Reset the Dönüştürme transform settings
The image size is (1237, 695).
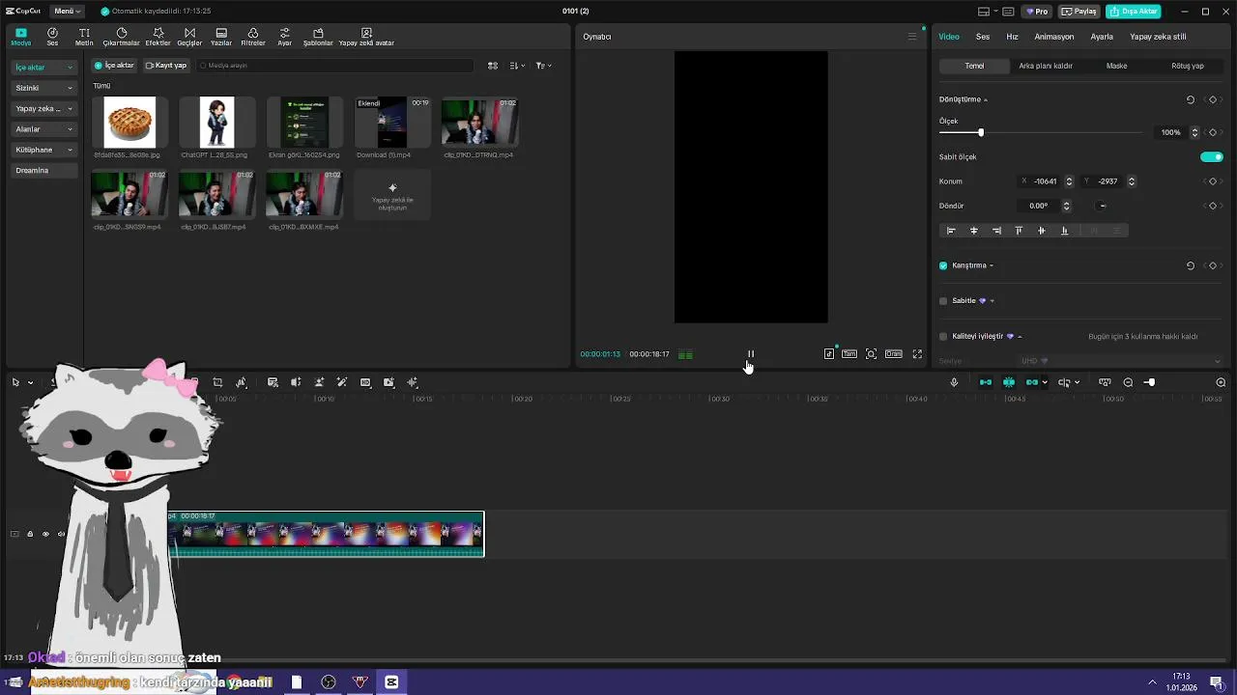click(1191, 99)
